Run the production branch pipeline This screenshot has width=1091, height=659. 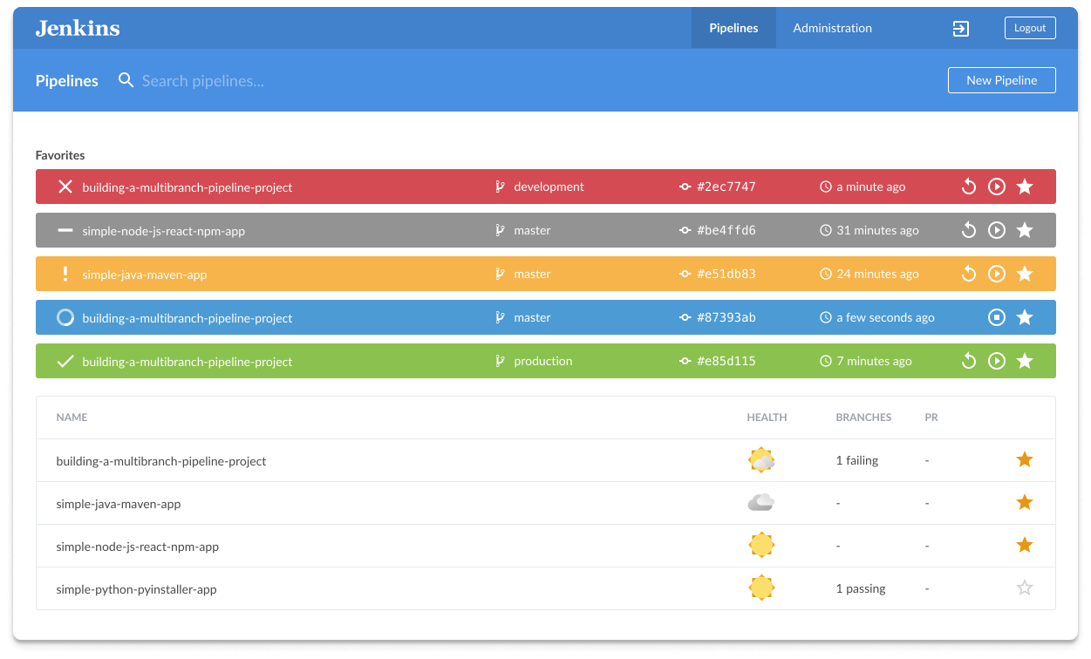coord(997,361)
